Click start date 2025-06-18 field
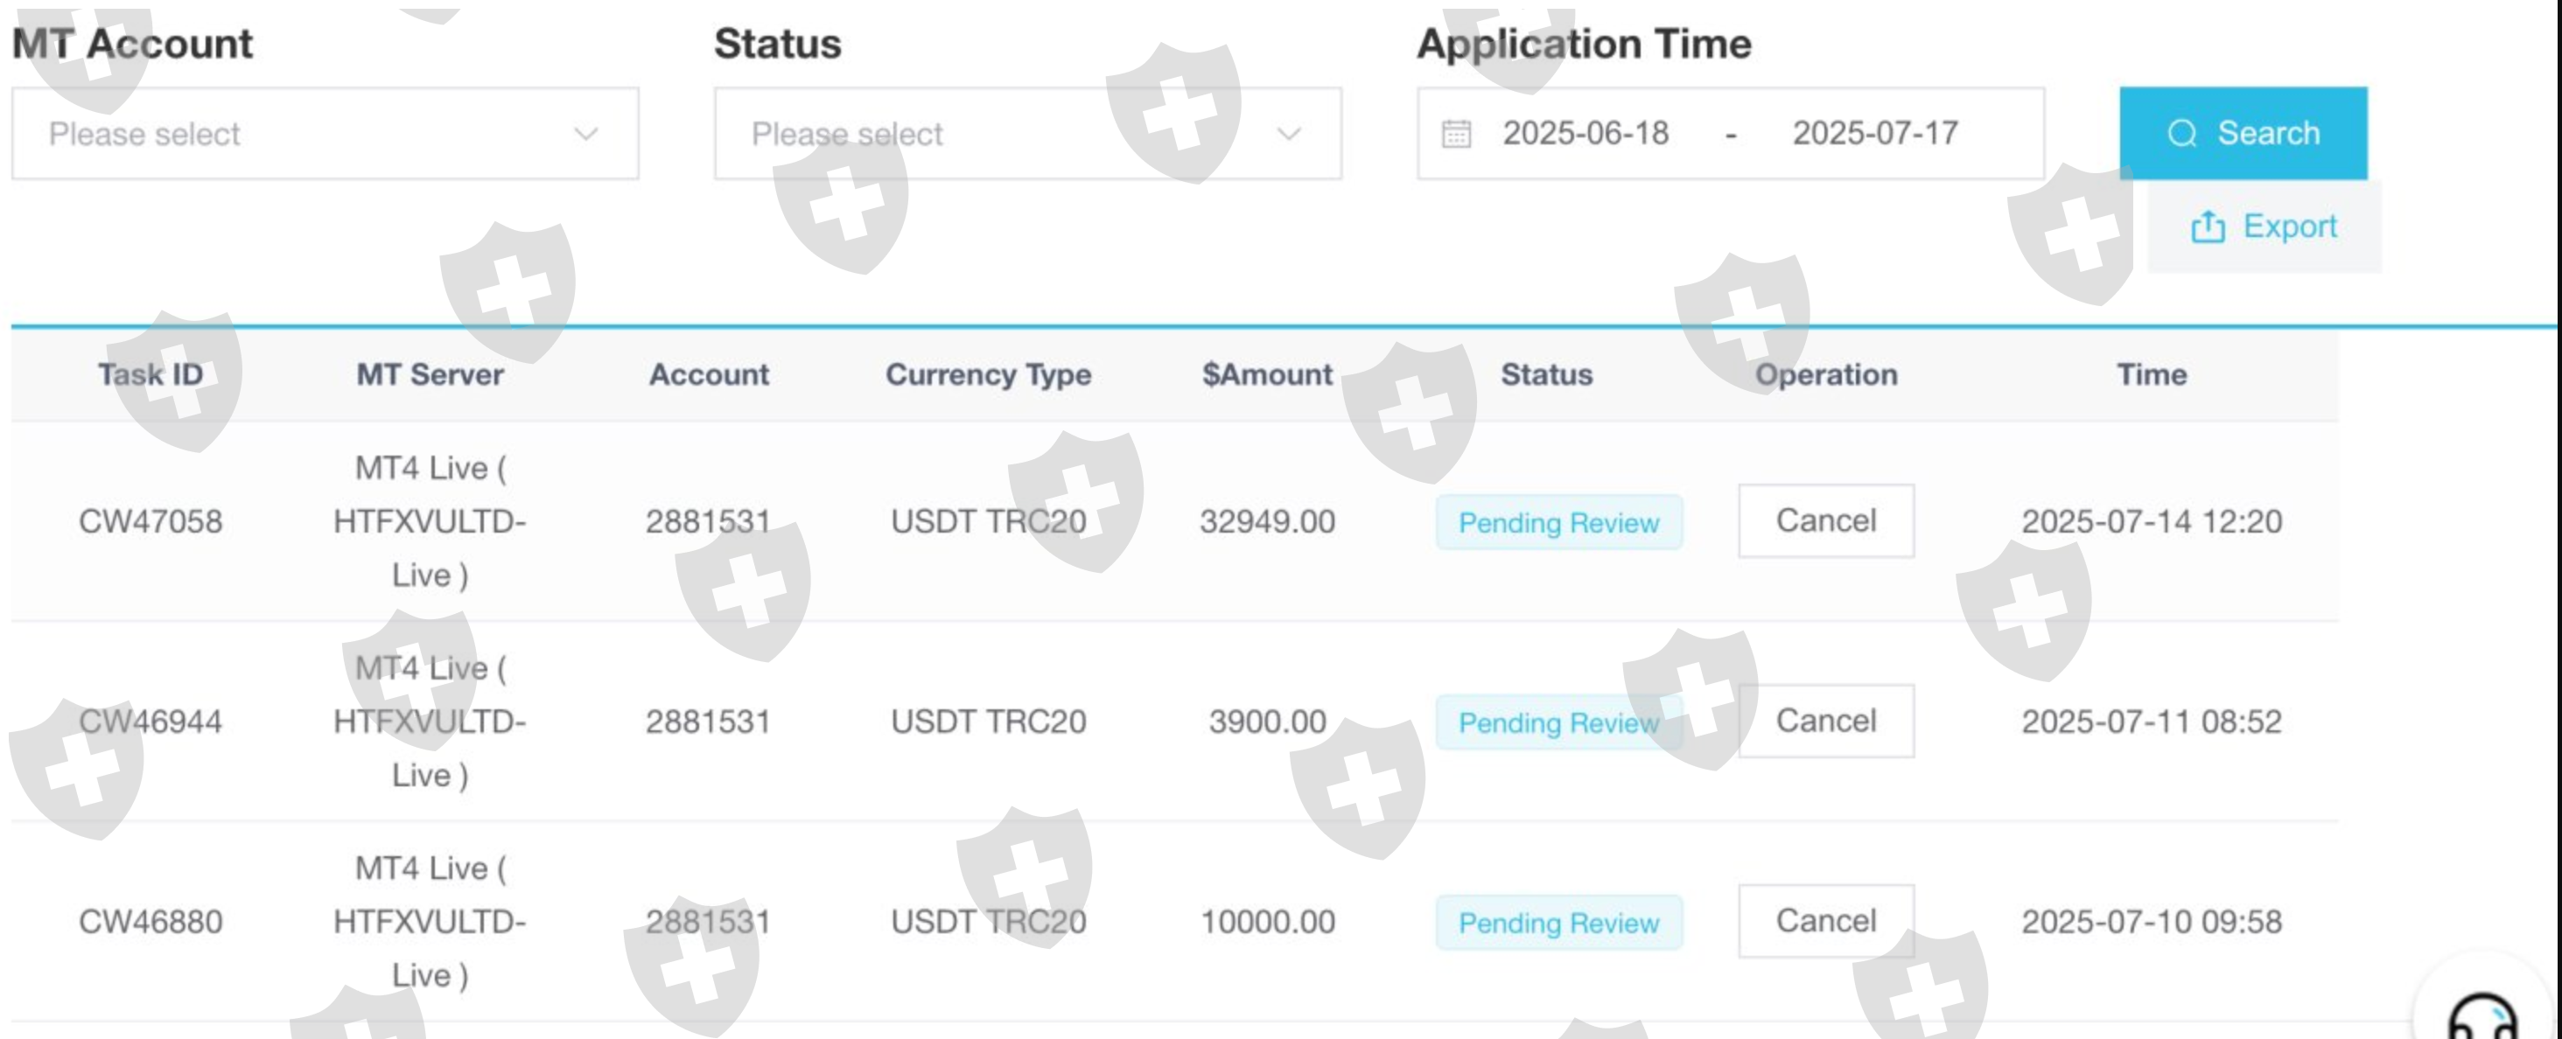 (1585, 133)
